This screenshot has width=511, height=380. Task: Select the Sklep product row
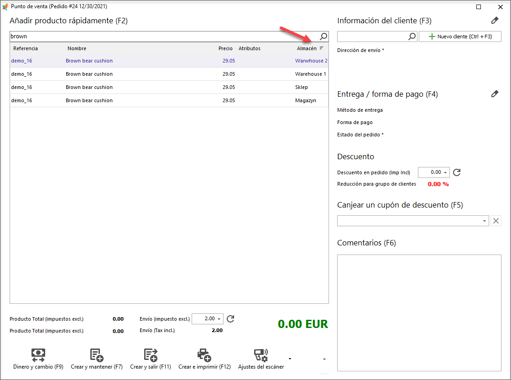(169, 87)
